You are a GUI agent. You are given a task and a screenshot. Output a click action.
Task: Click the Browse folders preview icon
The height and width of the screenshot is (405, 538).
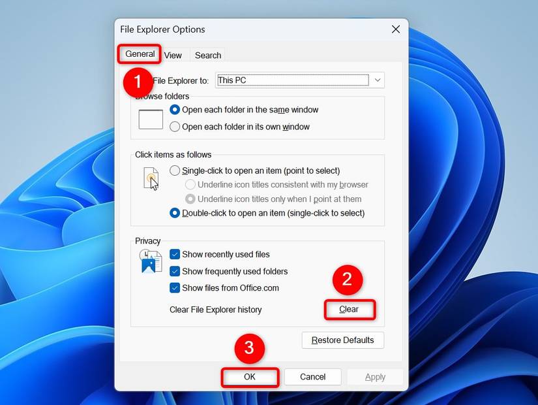click(150, 118)
